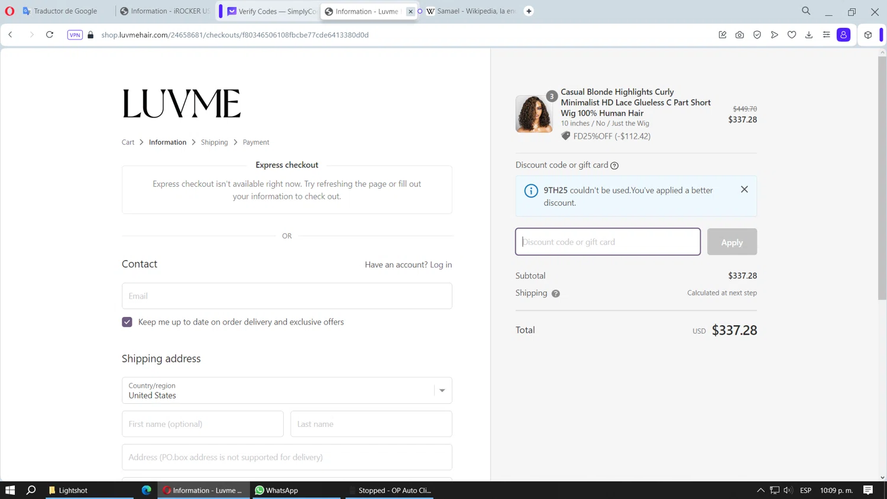
Task: Open the Opera main menu icon
Action: coord(9,11)
